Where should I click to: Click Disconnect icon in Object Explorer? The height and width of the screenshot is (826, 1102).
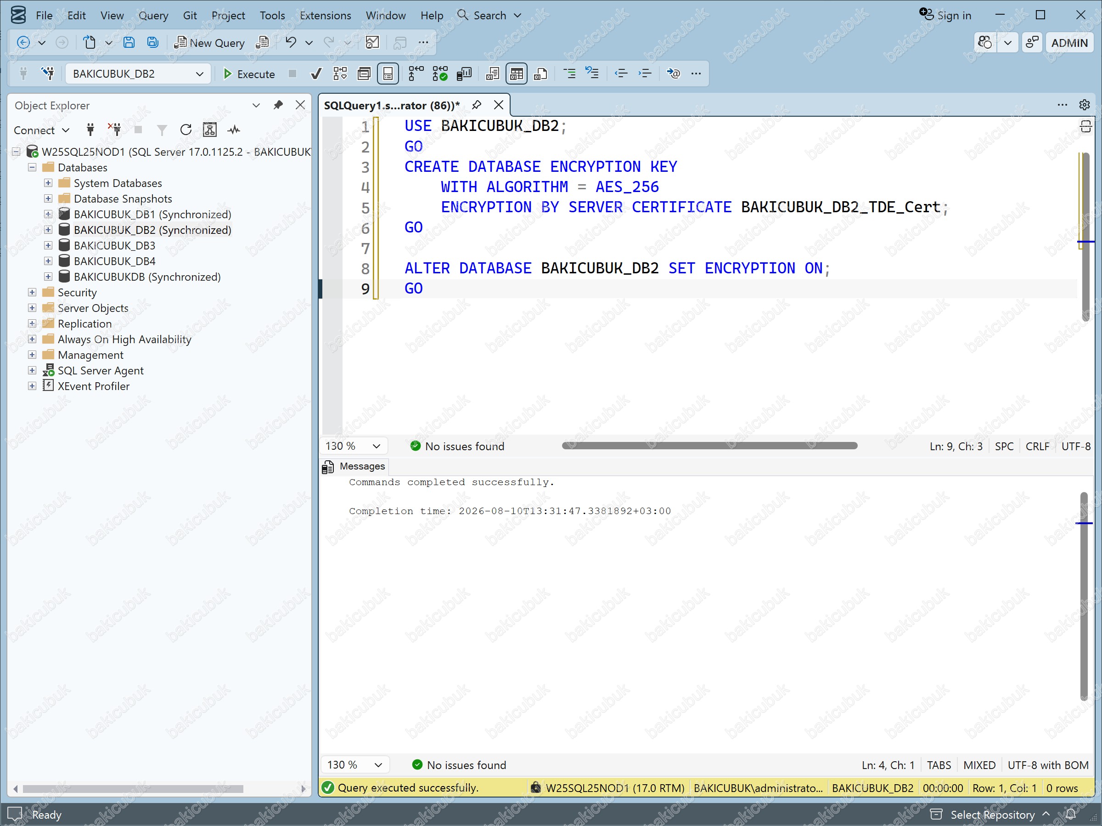[114, 130]
